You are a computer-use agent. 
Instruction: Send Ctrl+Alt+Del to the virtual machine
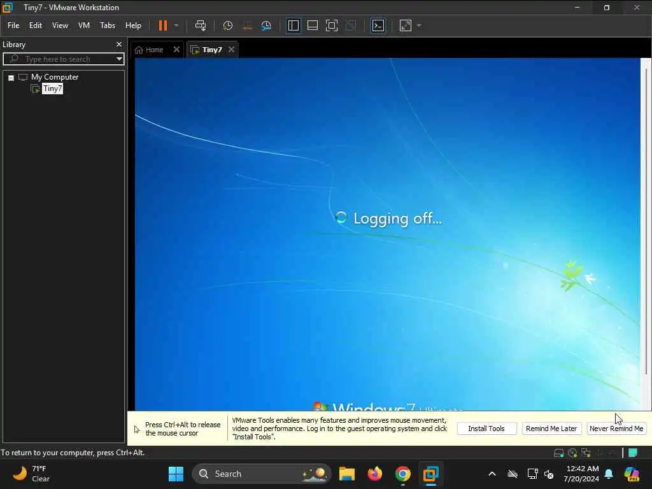[201, 25]
